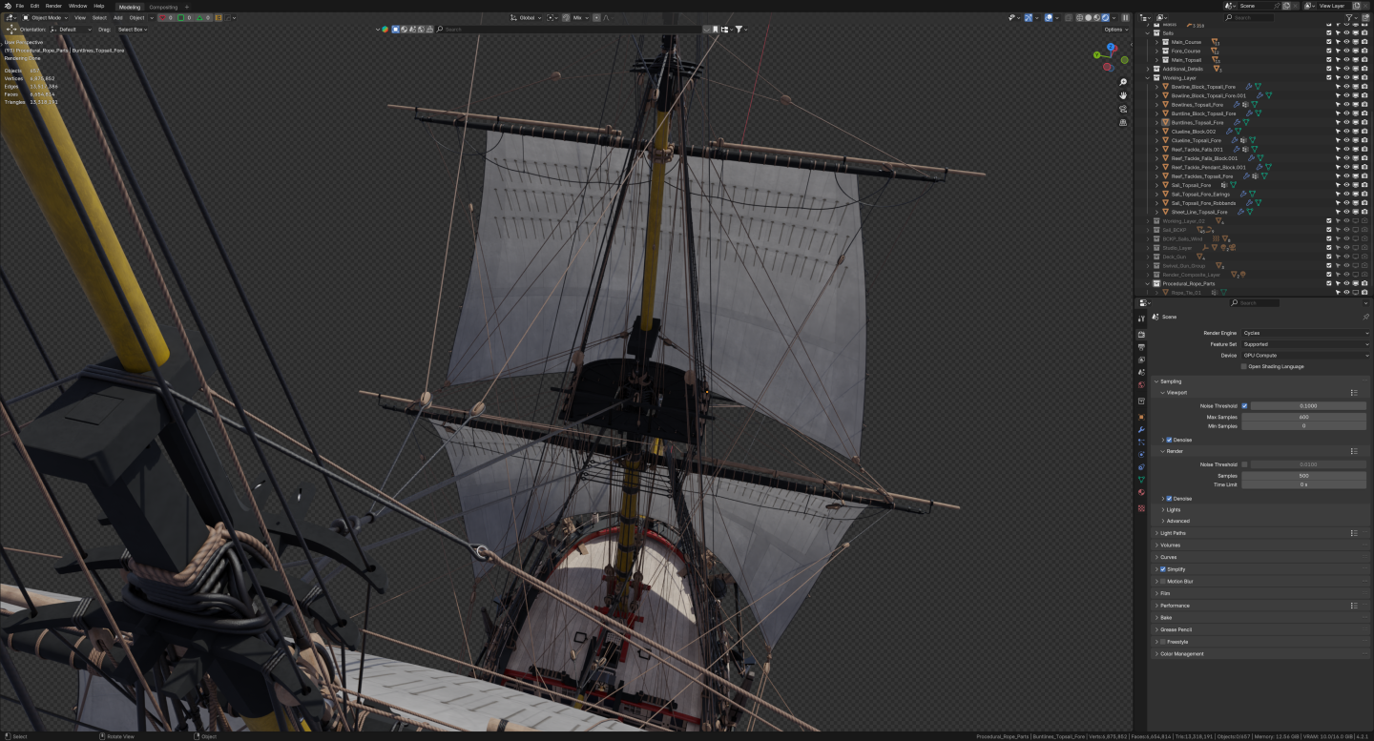Open the viewport View menu
Screen dimensions: 1374x741
click(80, 17)
